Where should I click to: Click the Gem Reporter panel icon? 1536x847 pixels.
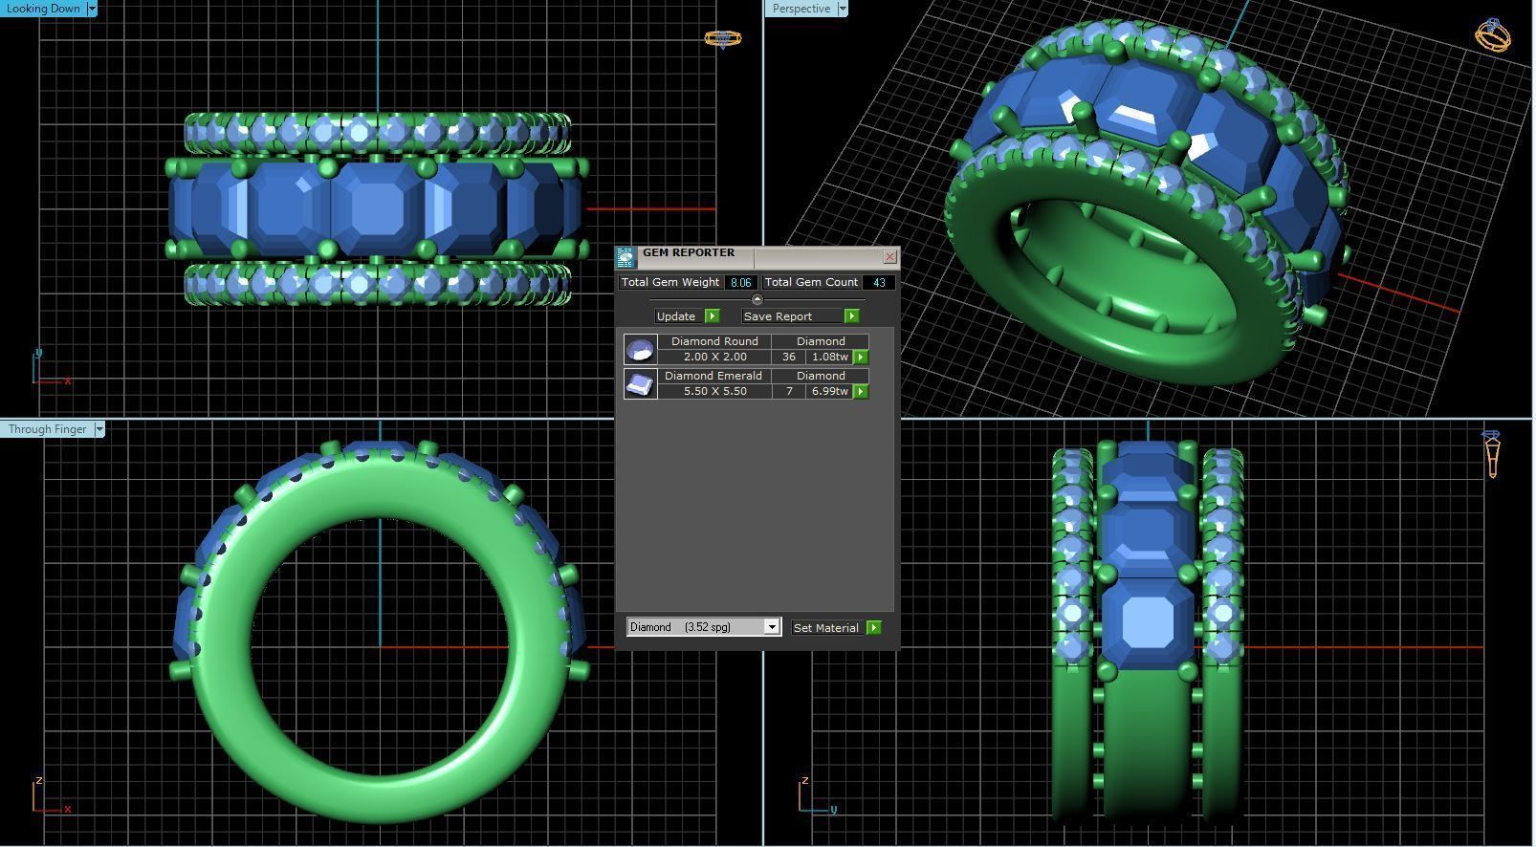(x=625, y=257)
